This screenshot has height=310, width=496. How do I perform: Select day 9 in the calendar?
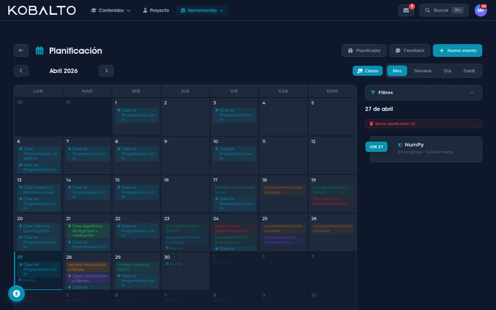click(x=185, y=155)
